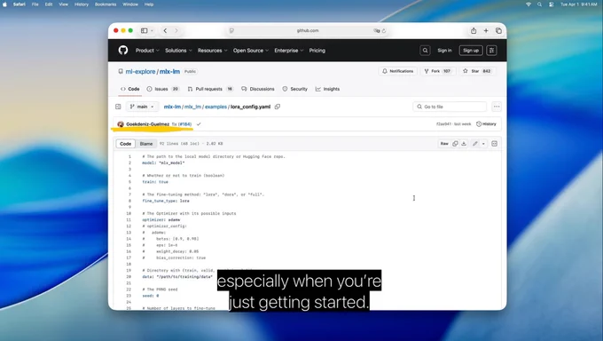Open the three-dots more file actions

[x=497, y=107]
